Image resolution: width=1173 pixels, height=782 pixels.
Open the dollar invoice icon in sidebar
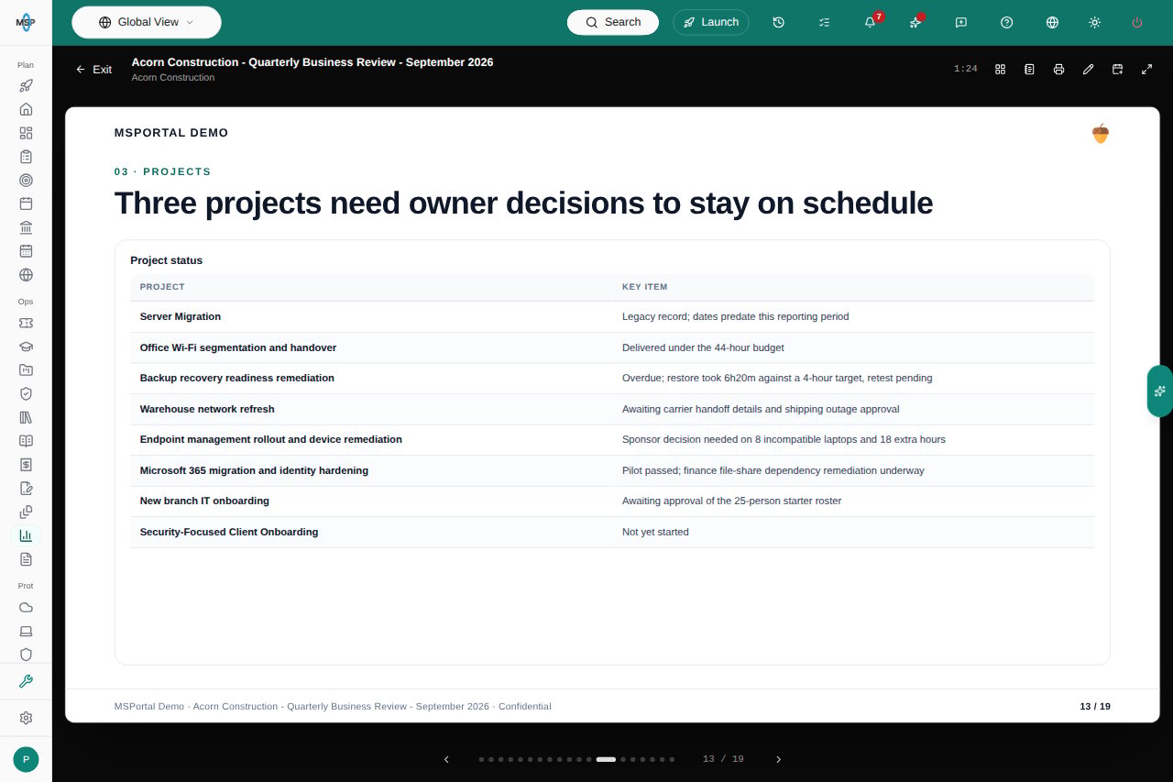pos(26,464)
